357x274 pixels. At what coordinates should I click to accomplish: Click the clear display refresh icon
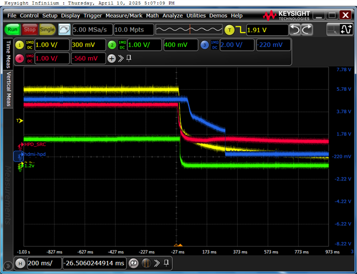point(64,30)
